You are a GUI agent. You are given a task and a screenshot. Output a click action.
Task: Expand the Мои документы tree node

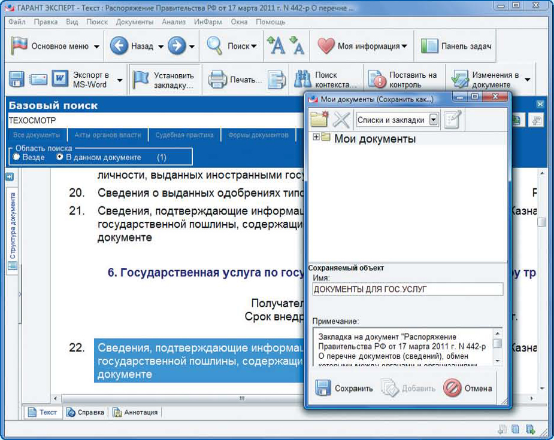[x=316, y=138]
